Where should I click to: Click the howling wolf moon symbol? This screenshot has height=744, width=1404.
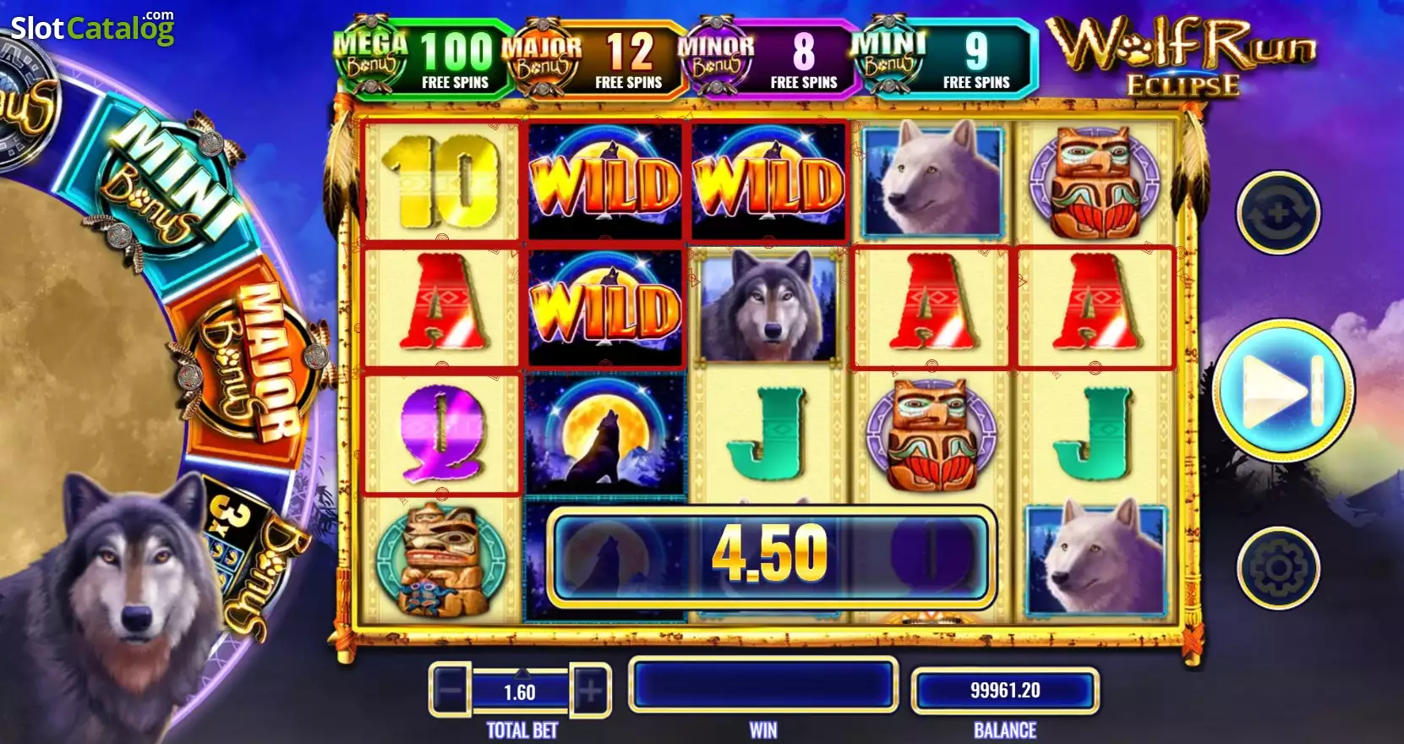pyautogui.click(x=604, y=434)
